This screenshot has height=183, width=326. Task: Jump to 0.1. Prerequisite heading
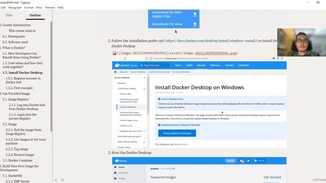point(14,36)
